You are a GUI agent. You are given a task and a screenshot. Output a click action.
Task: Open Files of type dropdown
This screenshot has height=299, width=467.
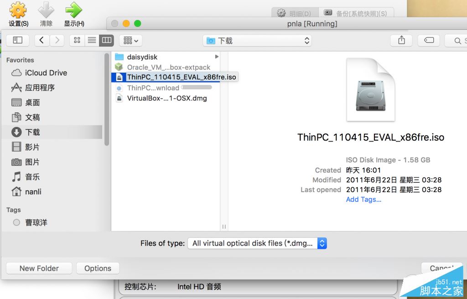point(257,243)
